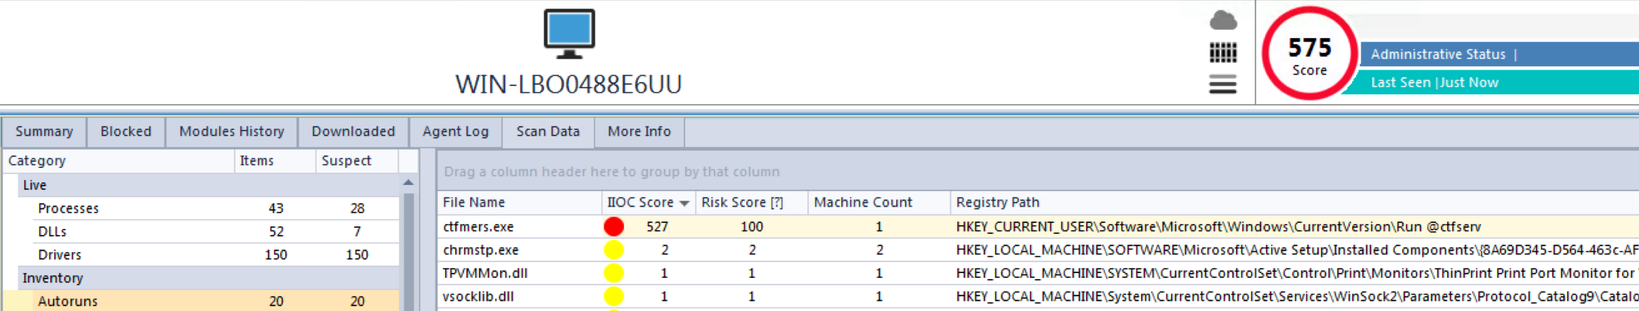The width and height of the screenshot is (1639, 311).
Task: Click the computer monitor machine icon
Action: coord(569,34)
